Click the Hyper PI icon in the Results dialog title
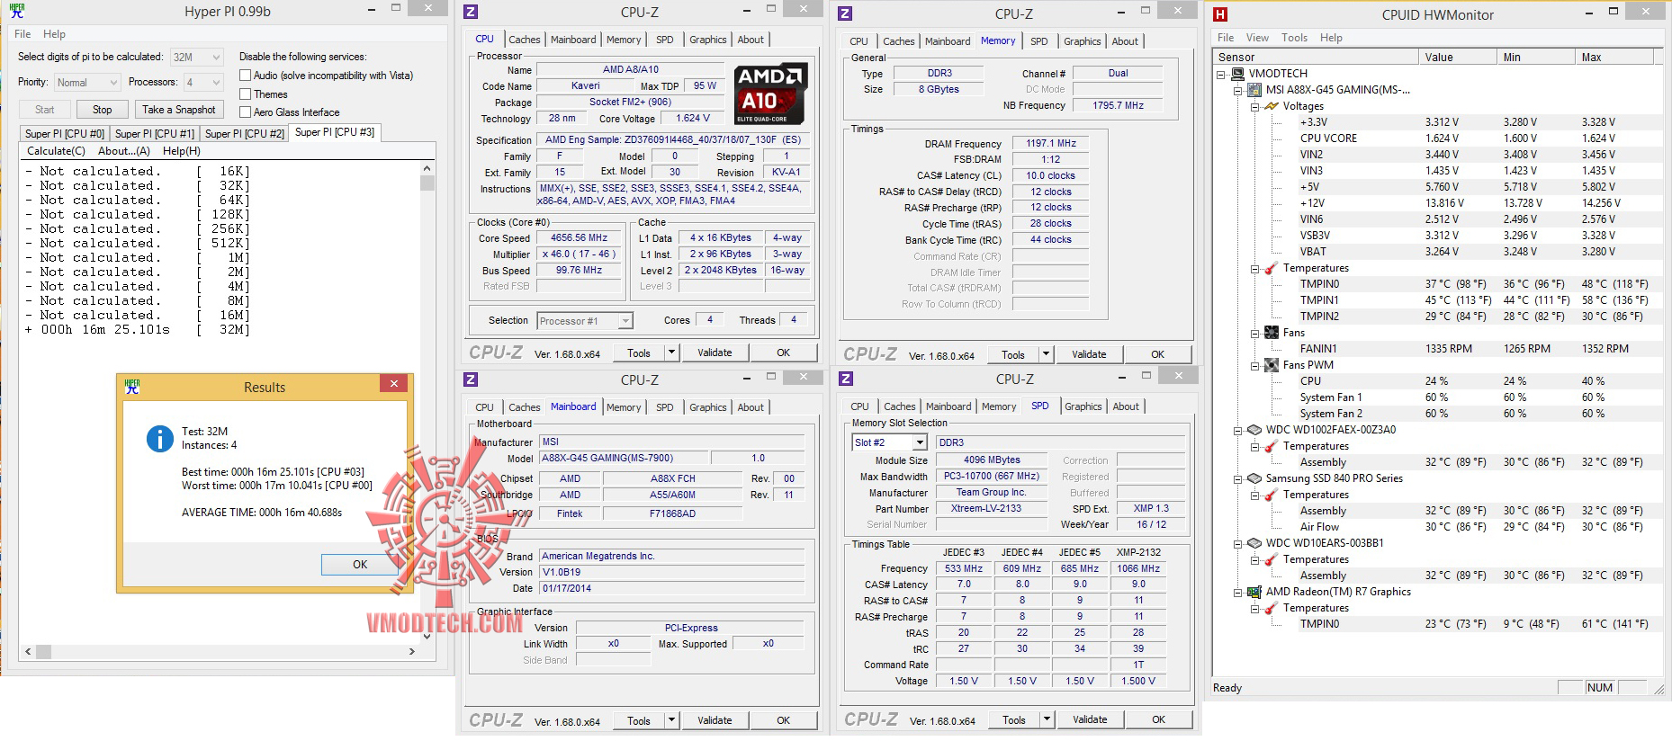This screenshot has width=1672, height=741. [132, 387]
